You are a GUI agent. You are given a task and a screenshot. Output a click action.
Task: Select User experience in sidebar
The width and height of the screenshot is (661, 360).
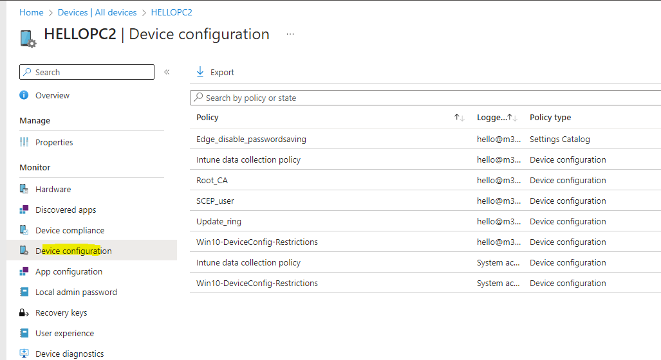(64, 333)
